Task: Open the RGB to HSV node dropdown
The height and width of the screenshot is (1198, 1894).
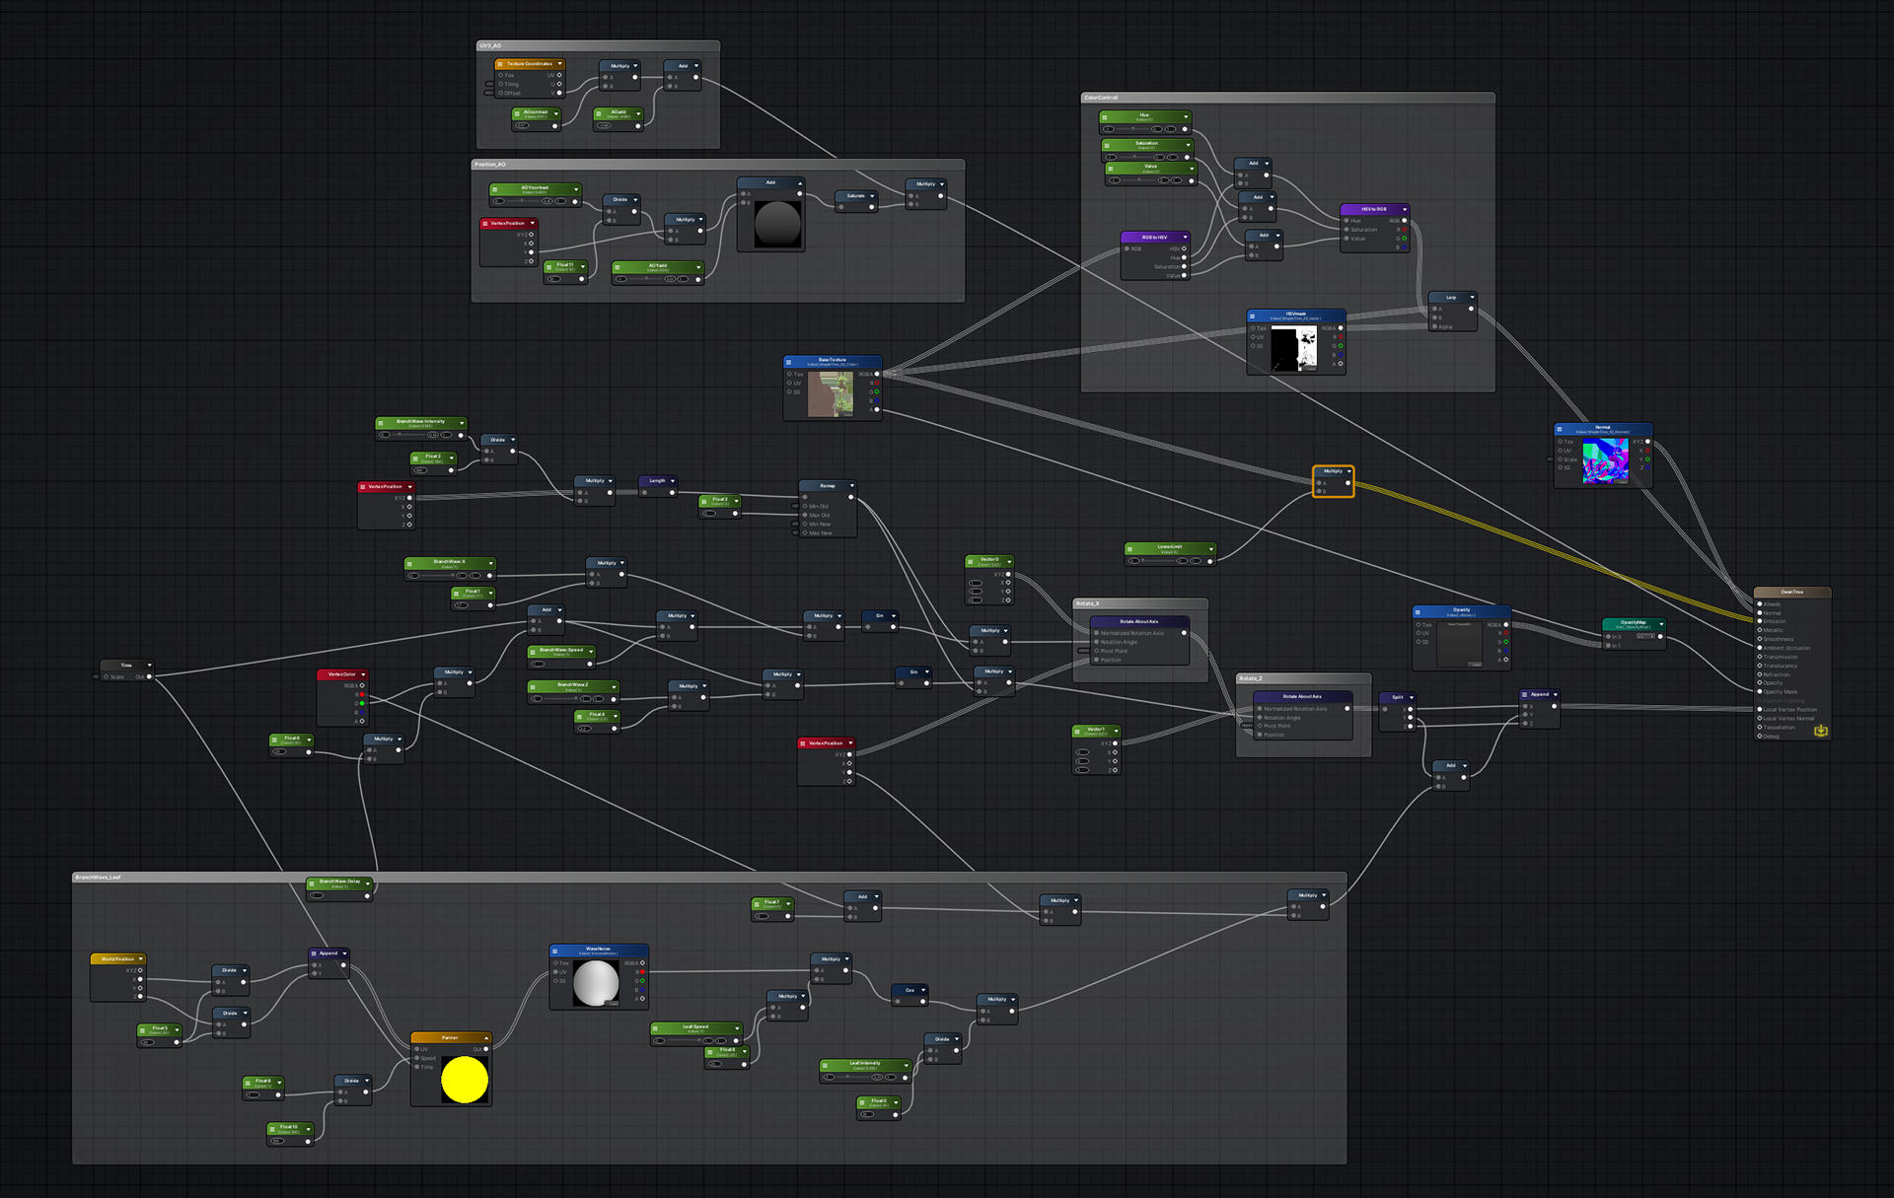Action: (x=1185, y=237)
